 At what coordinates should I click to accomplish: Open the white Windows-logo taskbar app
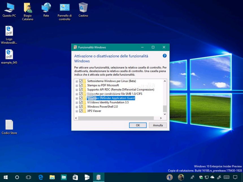(87, 177)
